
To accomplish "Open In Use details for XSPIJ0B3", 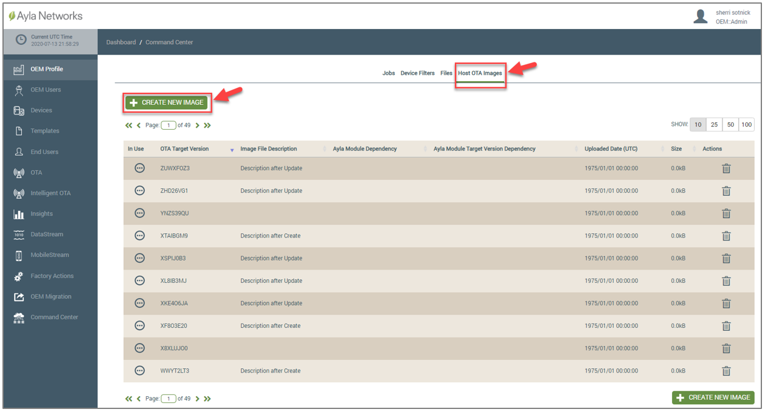I will tap(140, 257).
